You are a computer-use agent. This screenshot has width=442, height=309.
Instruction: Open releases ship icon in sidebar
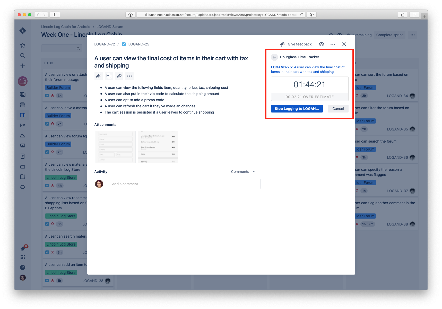click(x=23, y=136)
